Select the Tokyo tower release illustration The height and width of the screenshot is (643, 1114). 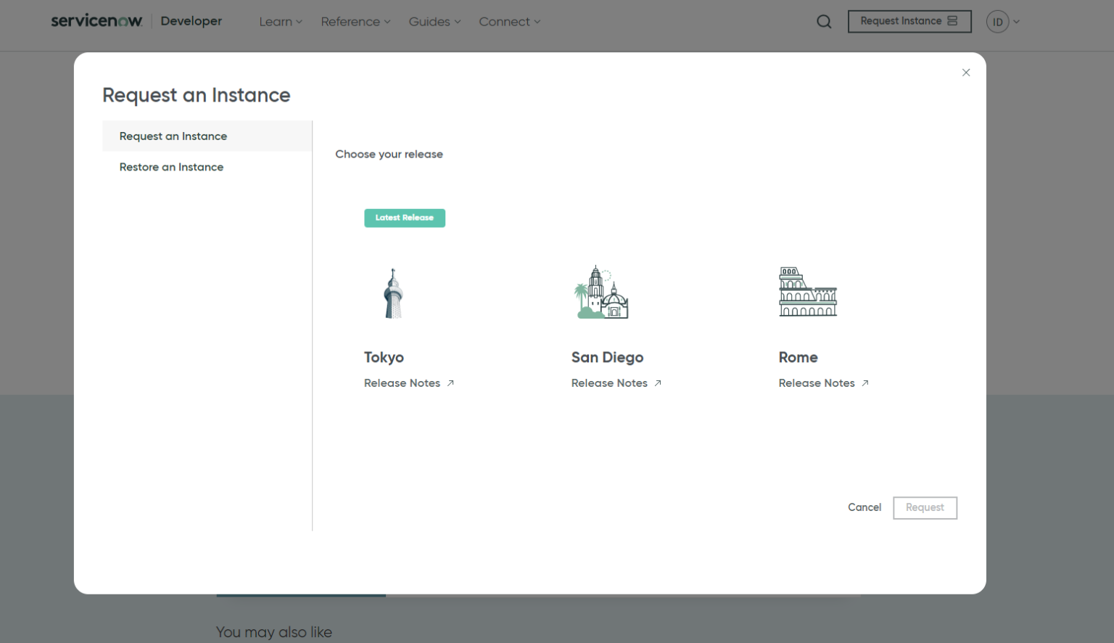coord(392,292)
